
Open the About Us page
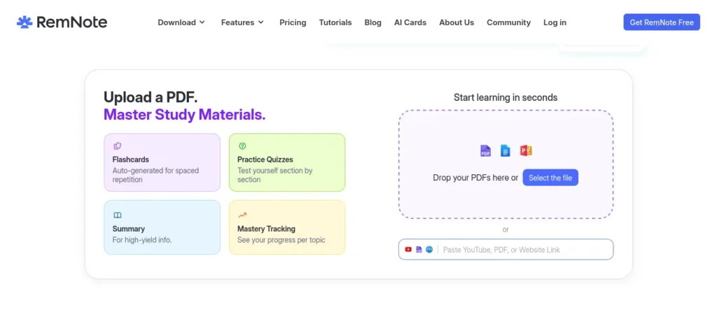point(457,22)
